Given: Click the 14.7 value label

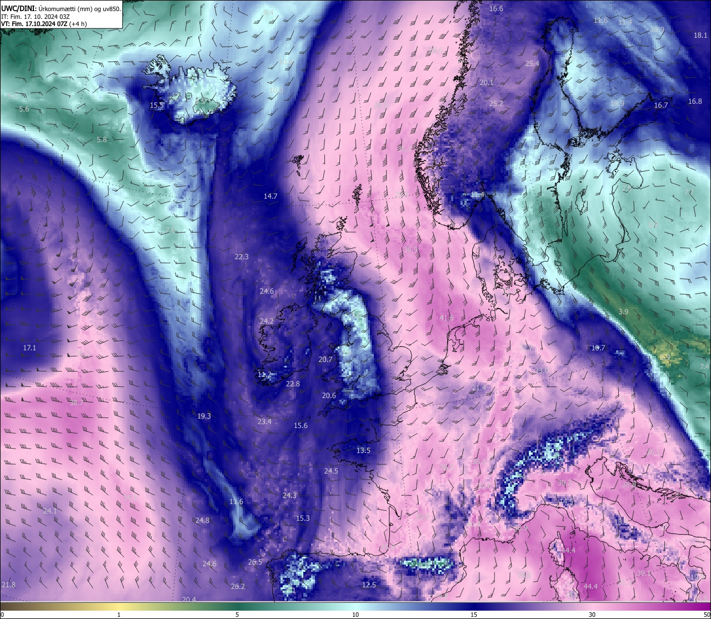Looking at the screenshot, I should click(x=271, y=196).
